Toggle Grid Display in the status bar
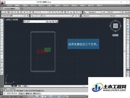The image size is (130, 98). [x=34, y=96]
